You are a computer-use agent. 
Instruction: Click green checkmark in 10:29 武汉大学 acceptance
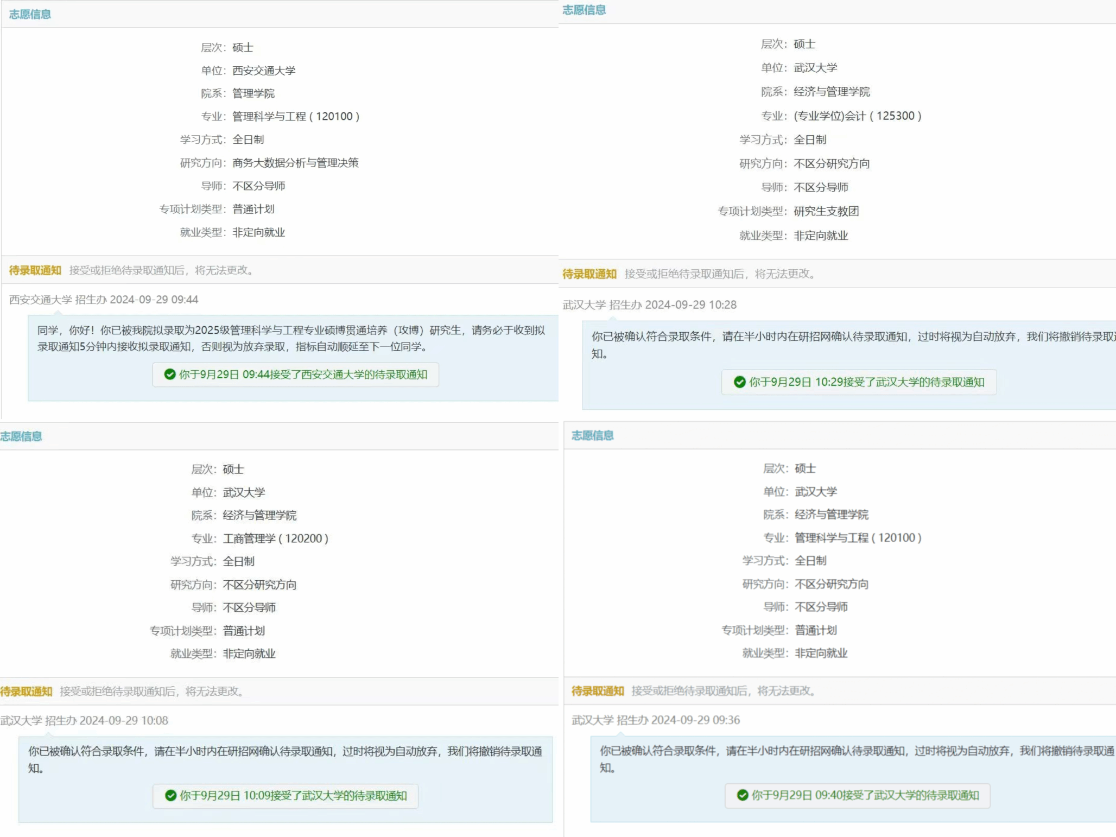(x=739, y=382)
